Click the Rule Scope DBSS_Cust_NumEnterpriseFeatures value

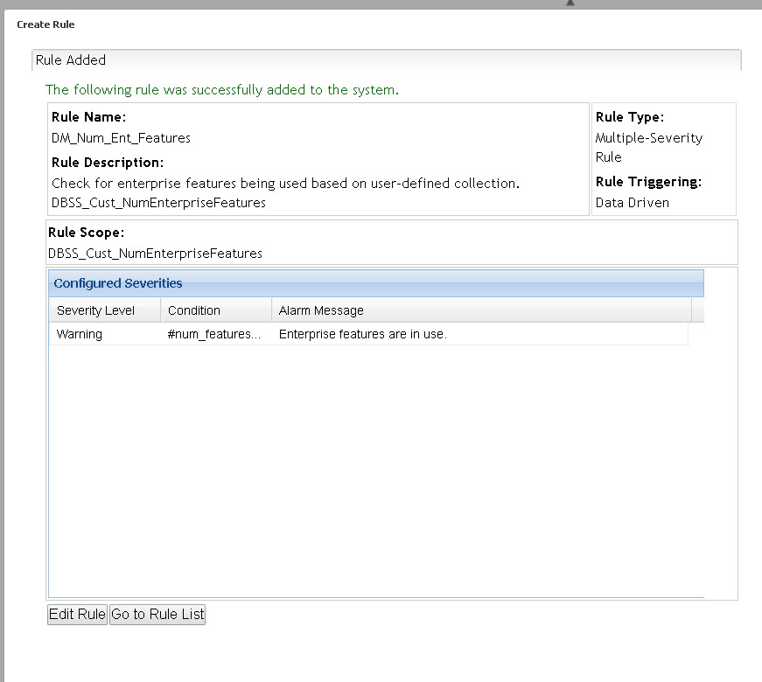155,254
